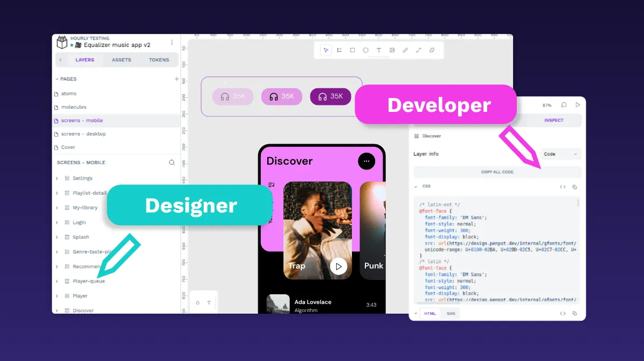Screen dimensions: 644x361
Task: Switch to the SVG code tab
Action: pyautogui.click(x=451, y=313)
